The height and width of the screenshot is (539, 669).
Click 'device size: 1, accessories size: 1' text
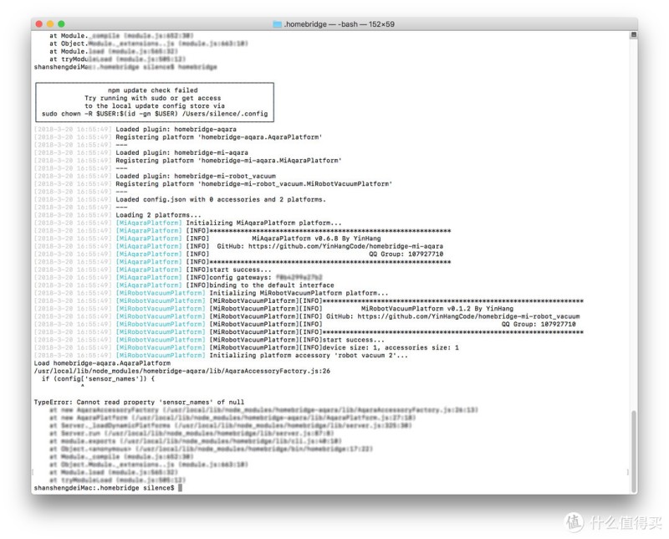[x=391, y=347]
